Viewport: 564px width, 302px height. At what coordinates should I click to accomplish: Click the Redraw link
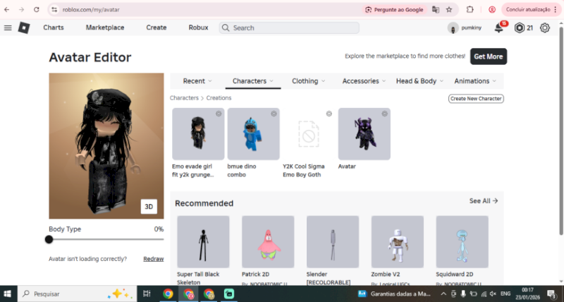click(153, 259)
